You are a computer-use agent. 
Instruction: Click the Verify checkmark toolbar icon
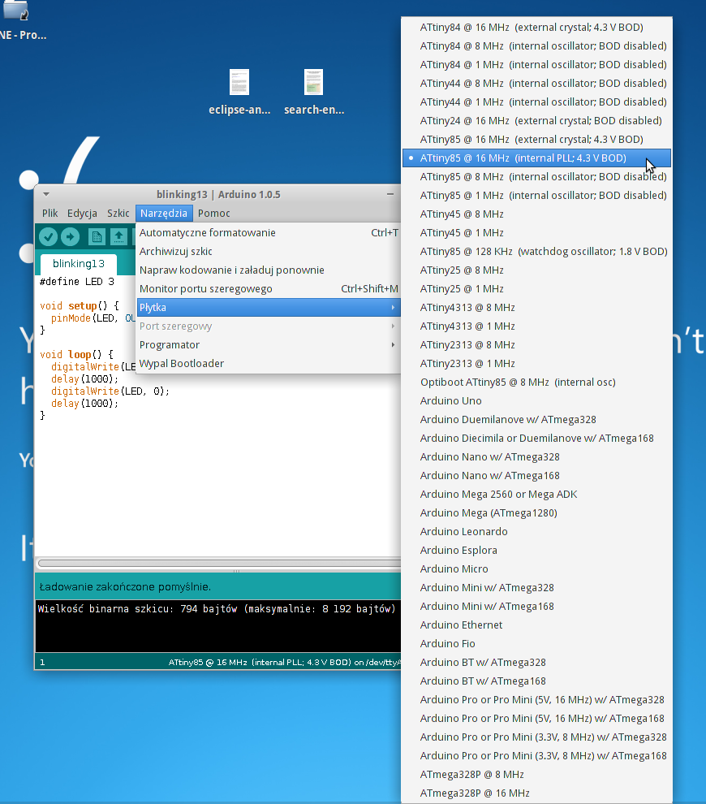point(48,237)
